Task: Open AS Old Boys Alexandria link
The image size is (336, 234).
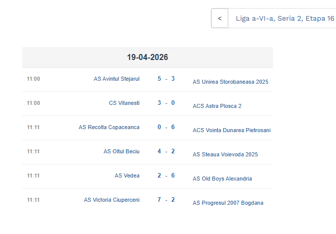Action: coord(222,179)
